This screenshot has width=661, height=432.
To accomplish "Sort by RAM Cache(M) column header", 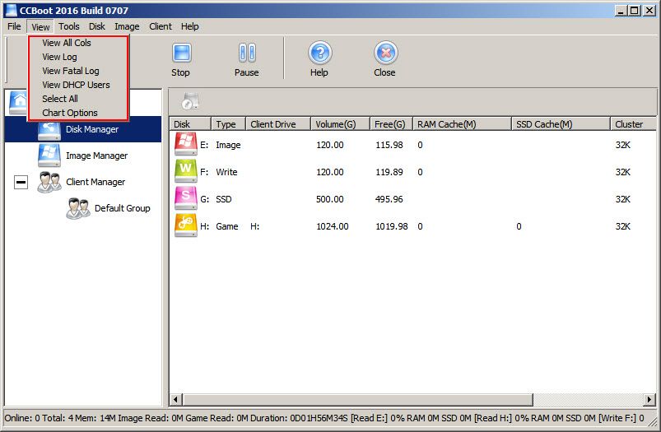I will (462, 124).
